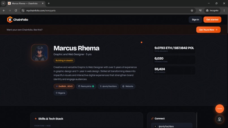Click the 'Want your own Chainfolio' text
228x128 pixels.
(25, 30)
